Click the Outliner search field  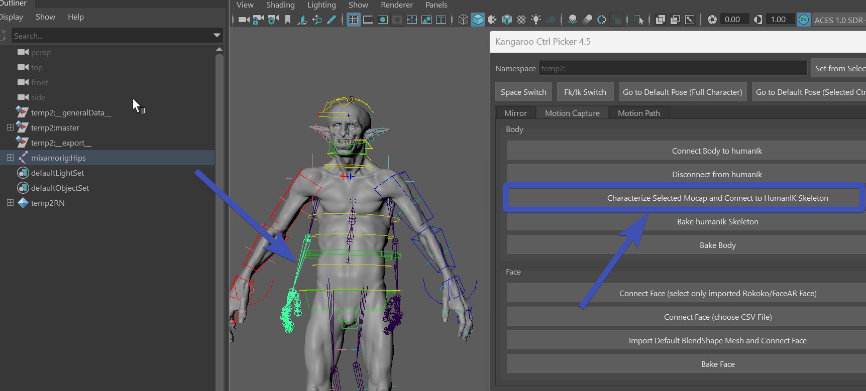pyautogui.click(x=112, y=36)
